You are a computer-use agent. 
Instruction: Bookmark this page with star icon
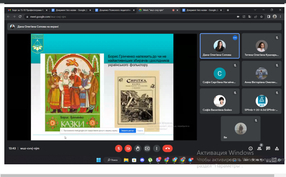(262, 17)
